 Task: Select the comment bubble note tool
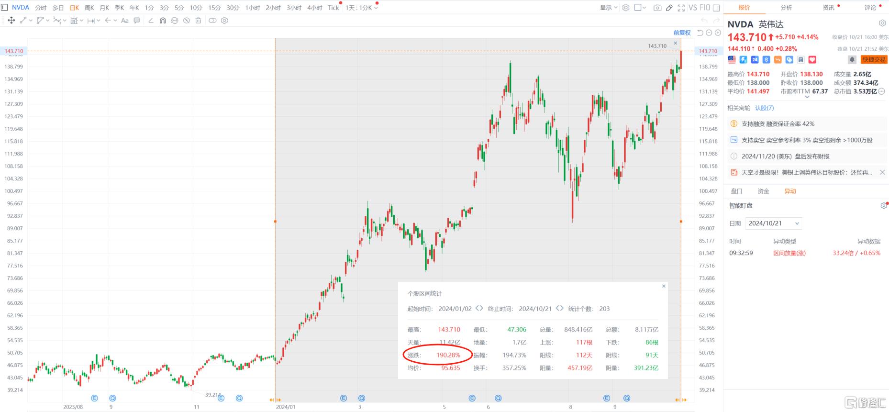[137, 21]
